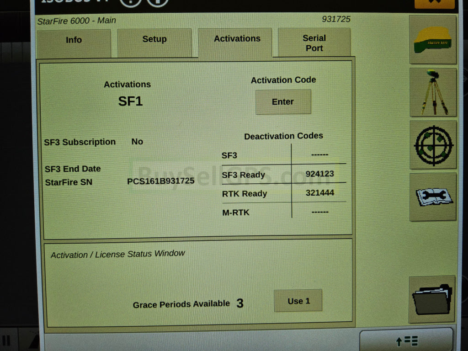Click the SF3 End Date label
The image size is (468, 351).
point(73,169)
